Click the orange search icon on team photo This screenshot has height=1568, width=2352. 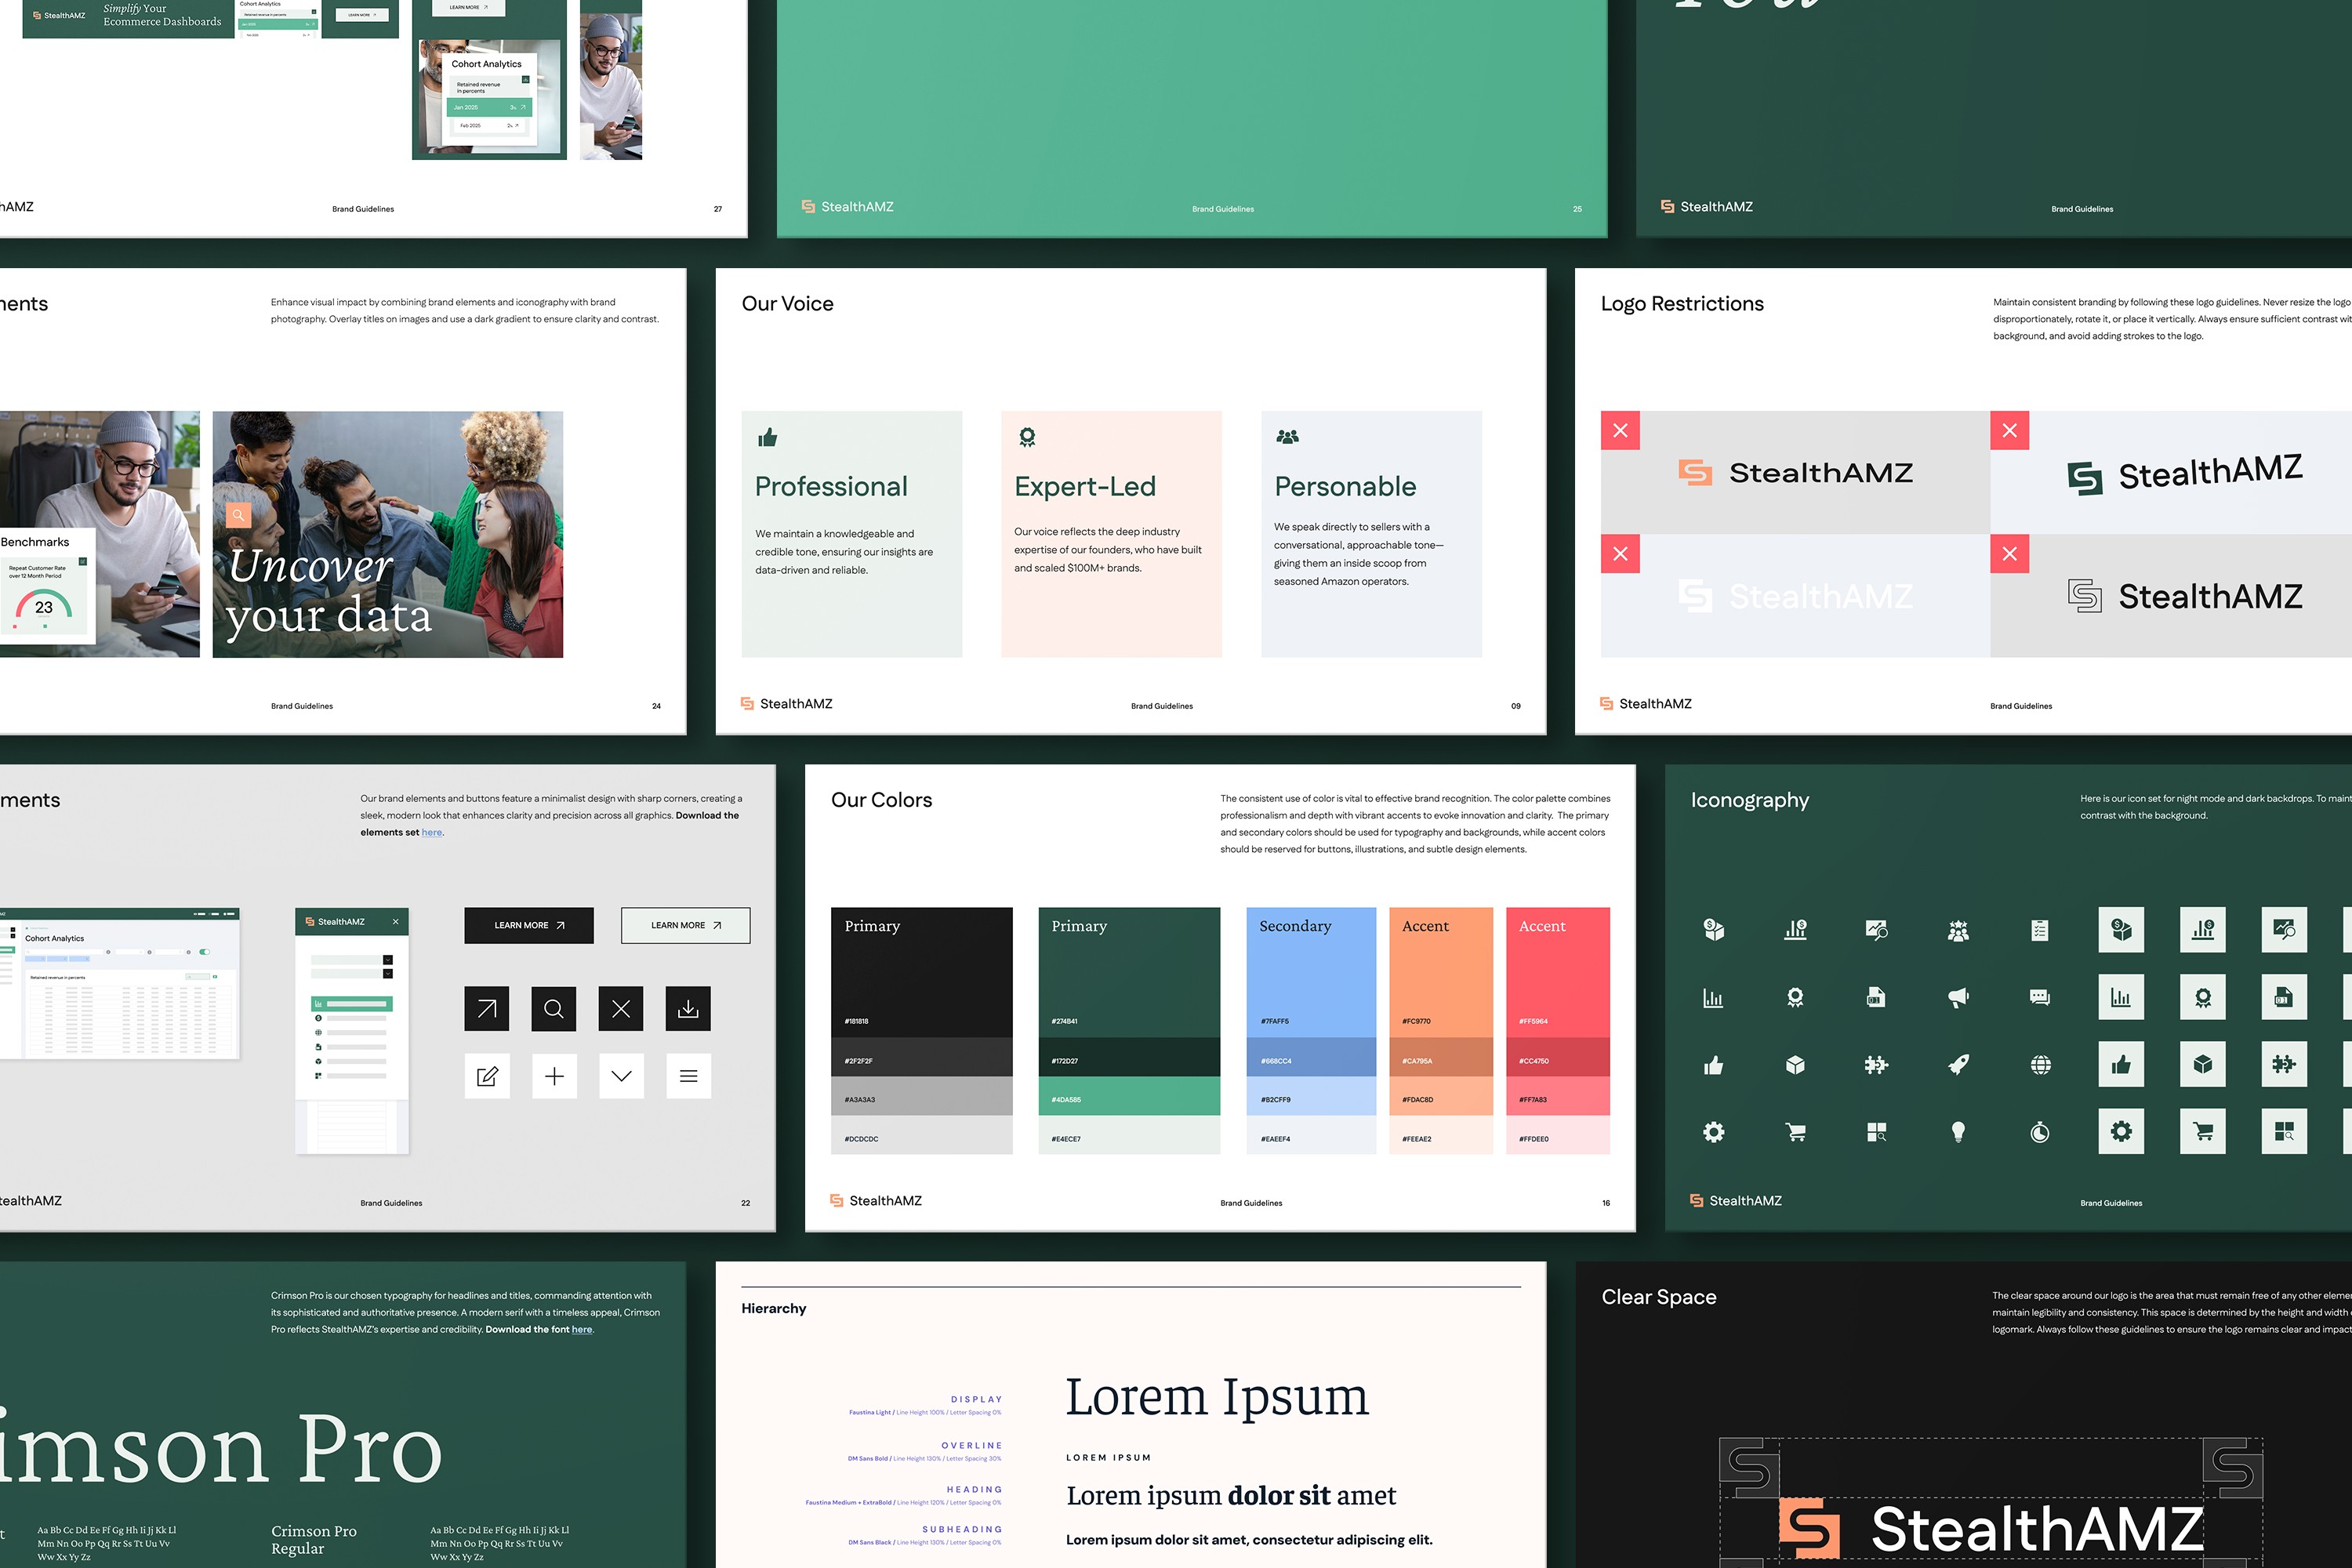pyautogui.click(x=238, y=515)
